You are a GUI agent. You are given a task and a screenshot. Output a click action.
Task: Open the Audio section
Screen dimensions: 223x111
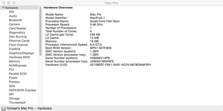pos(13,16)
